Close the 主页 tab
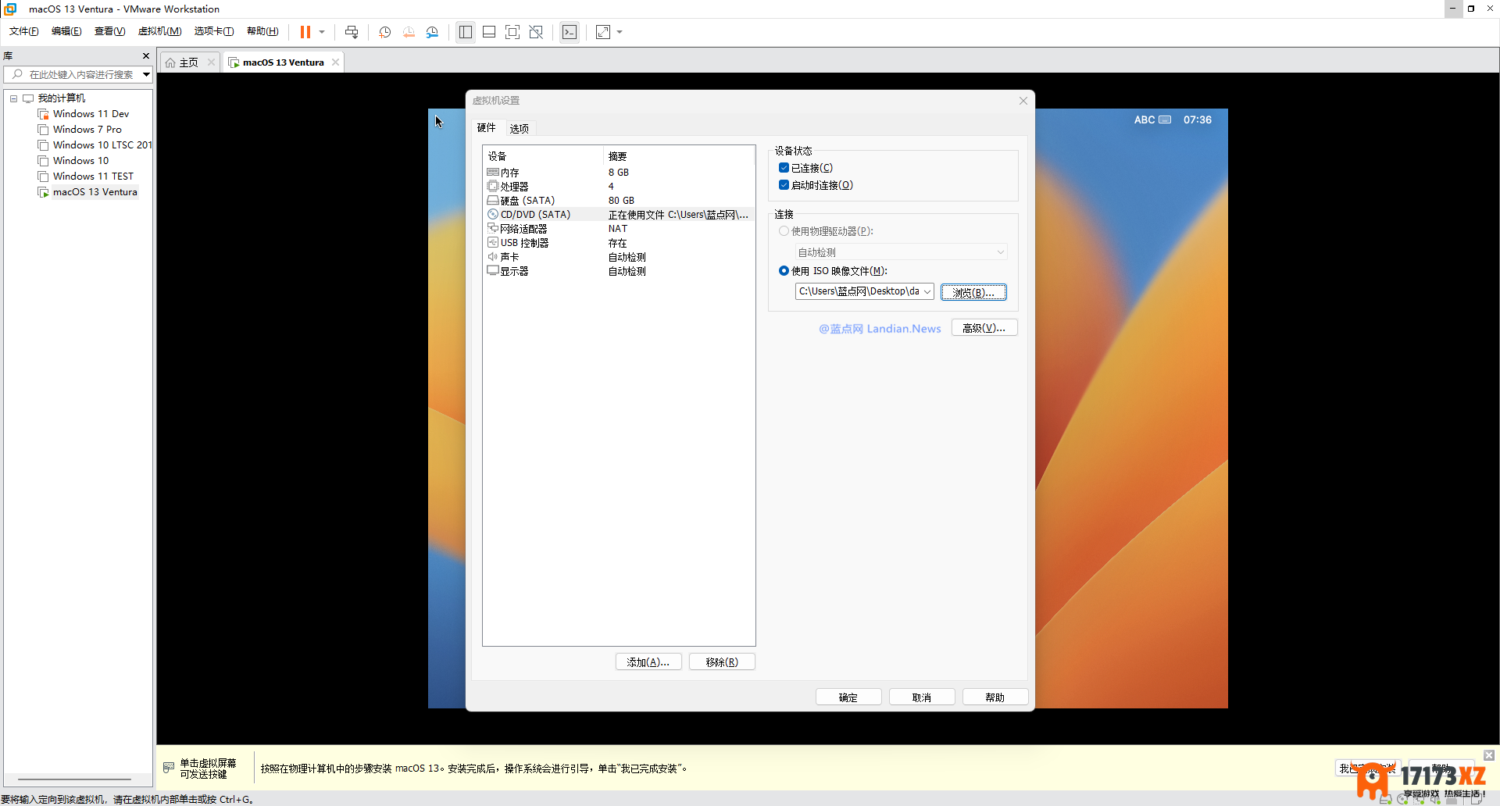The width and height of the screenshot is (1500, 806). pyautogui.click(x=211, y=62)
